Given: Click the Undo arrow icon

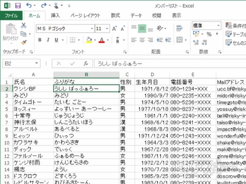Looking at the screenshot, I should 29,6.
